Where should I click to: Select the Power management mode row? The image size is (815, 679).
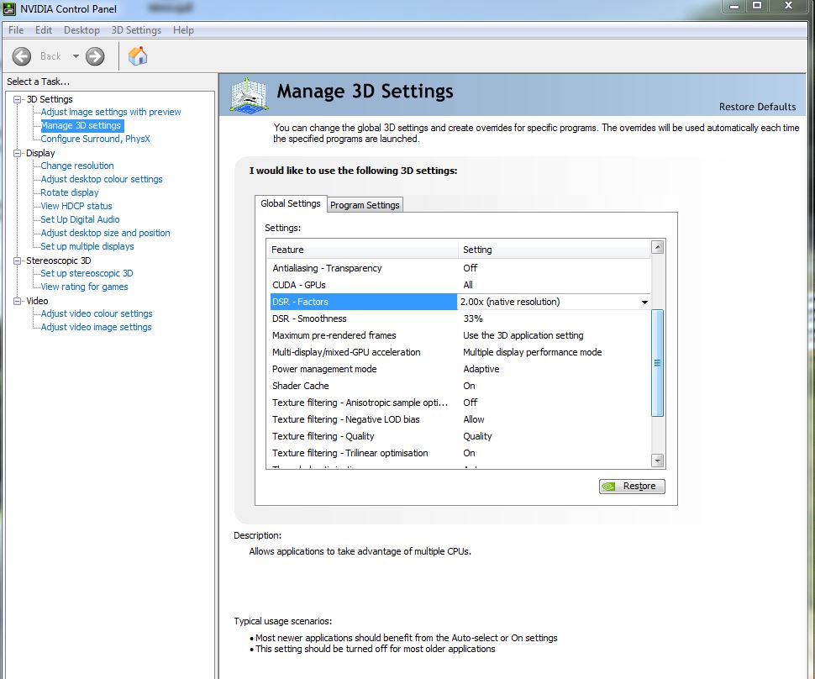pyautogui.click(x=460, y=369)
